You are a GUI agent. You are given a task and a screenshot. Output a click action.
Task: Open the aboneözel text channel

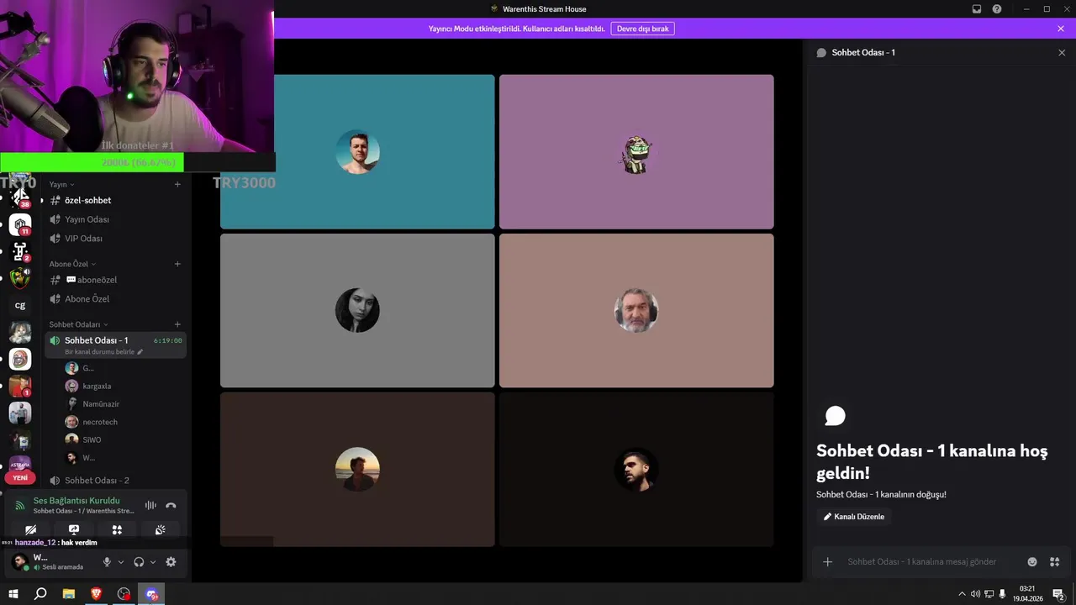tap(115, 280)
